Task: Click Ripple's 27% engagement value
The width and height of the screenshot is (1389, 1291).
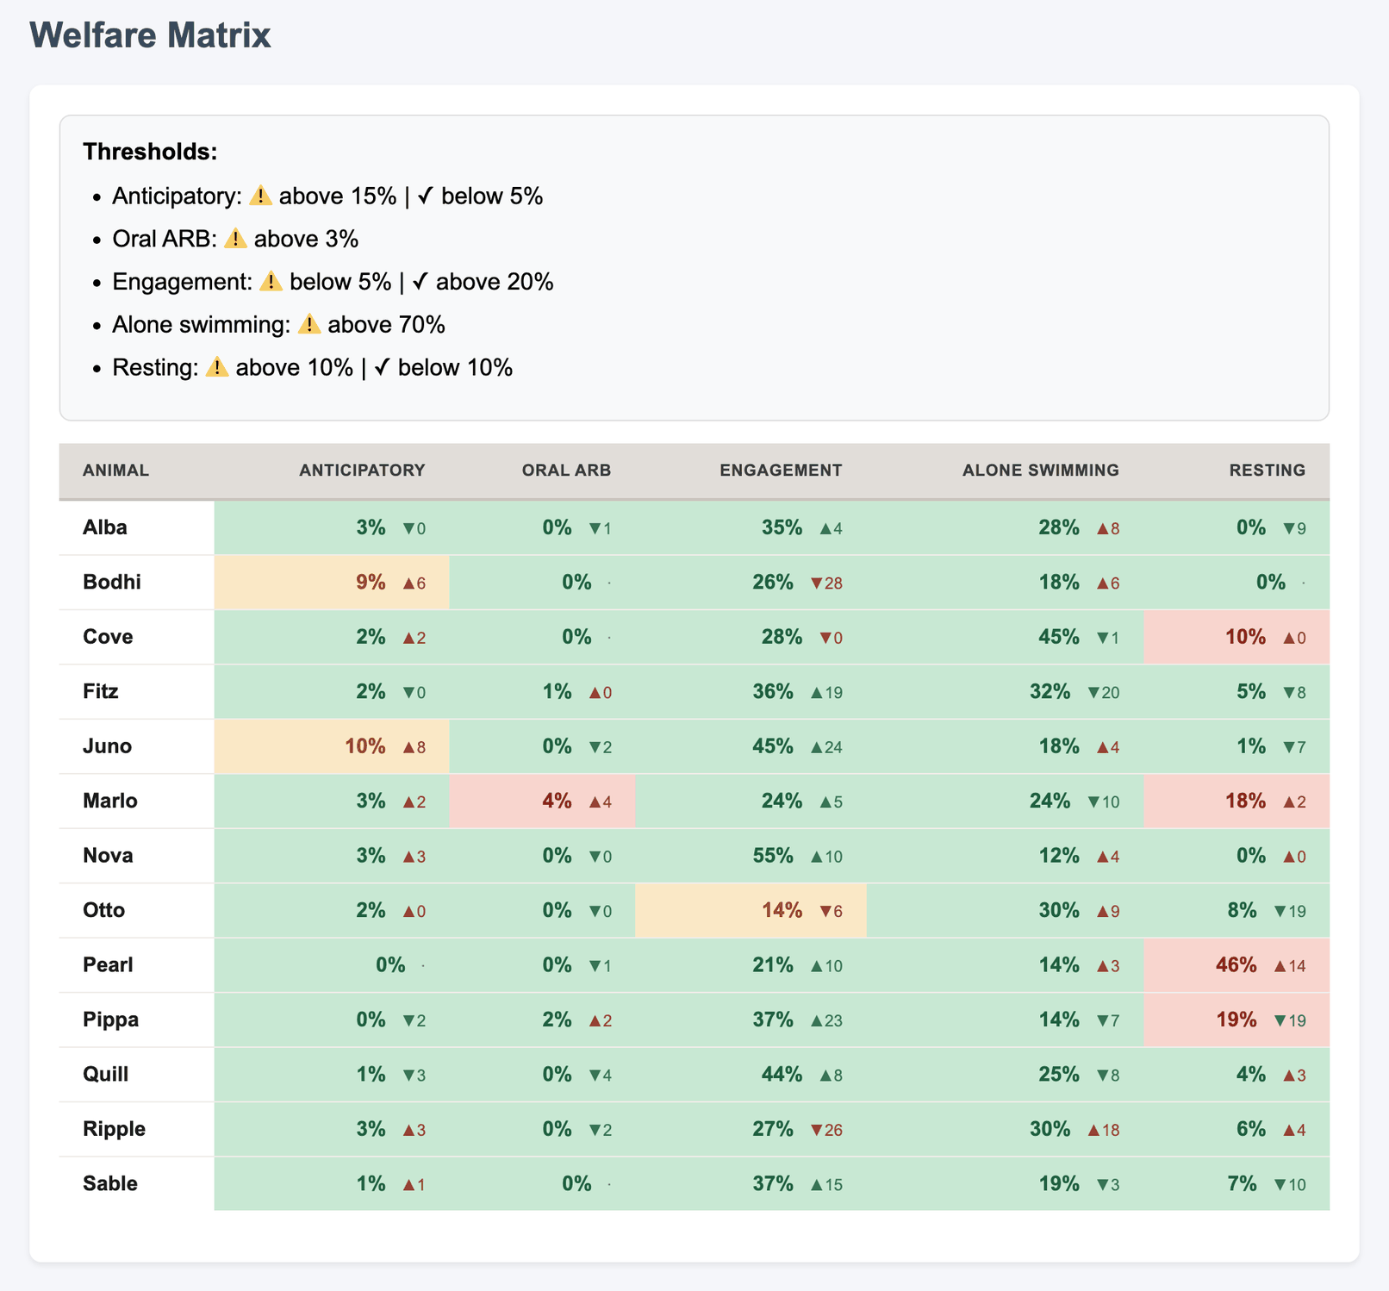Action: click(x=773, y=1129)
